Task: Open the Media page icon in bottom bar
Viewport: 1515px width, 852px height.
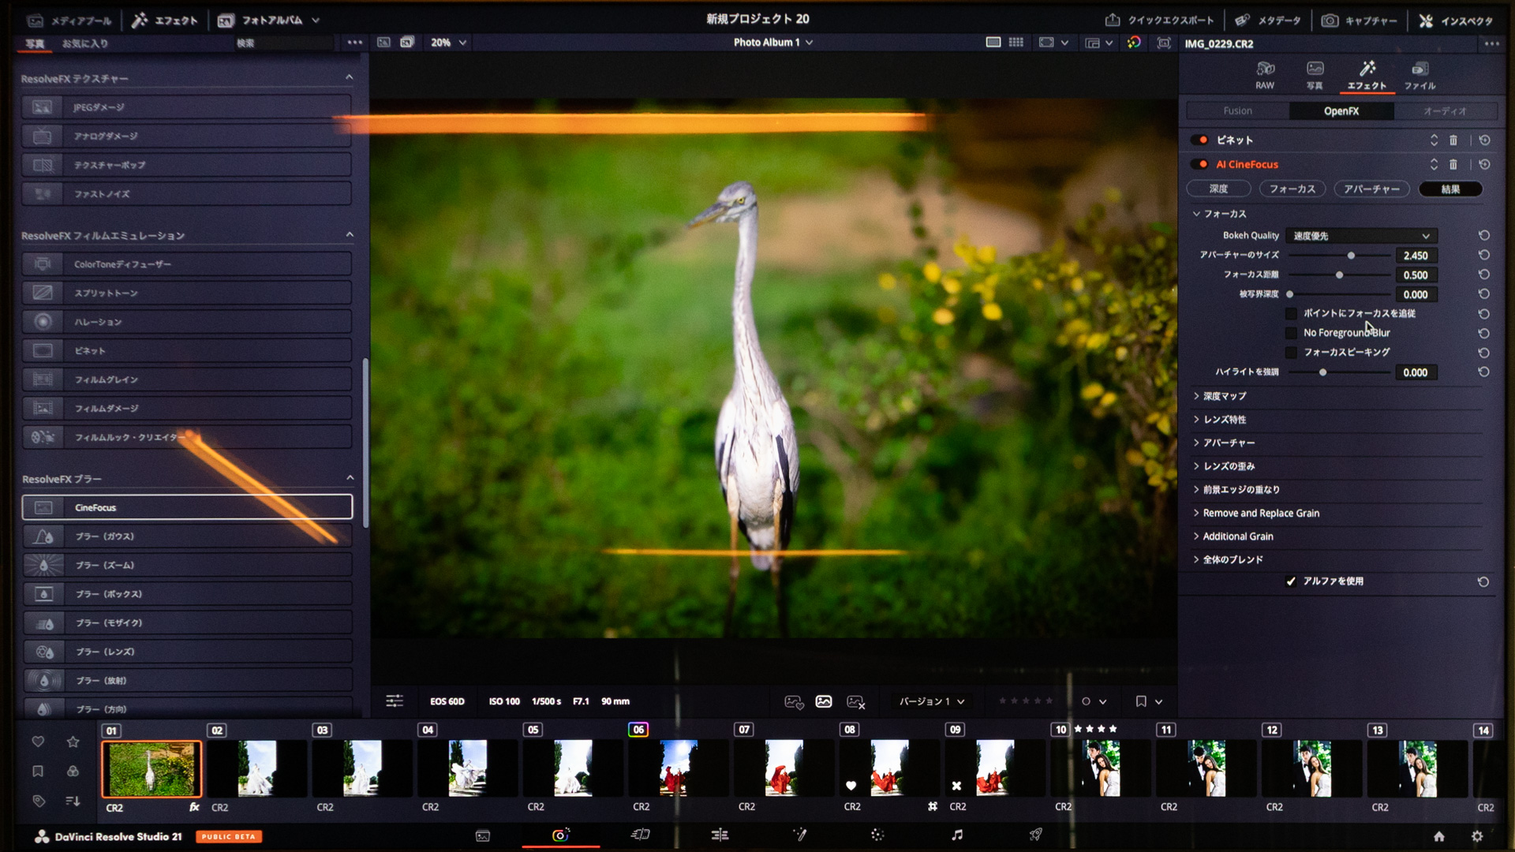Action: click(x=483, y=835)
